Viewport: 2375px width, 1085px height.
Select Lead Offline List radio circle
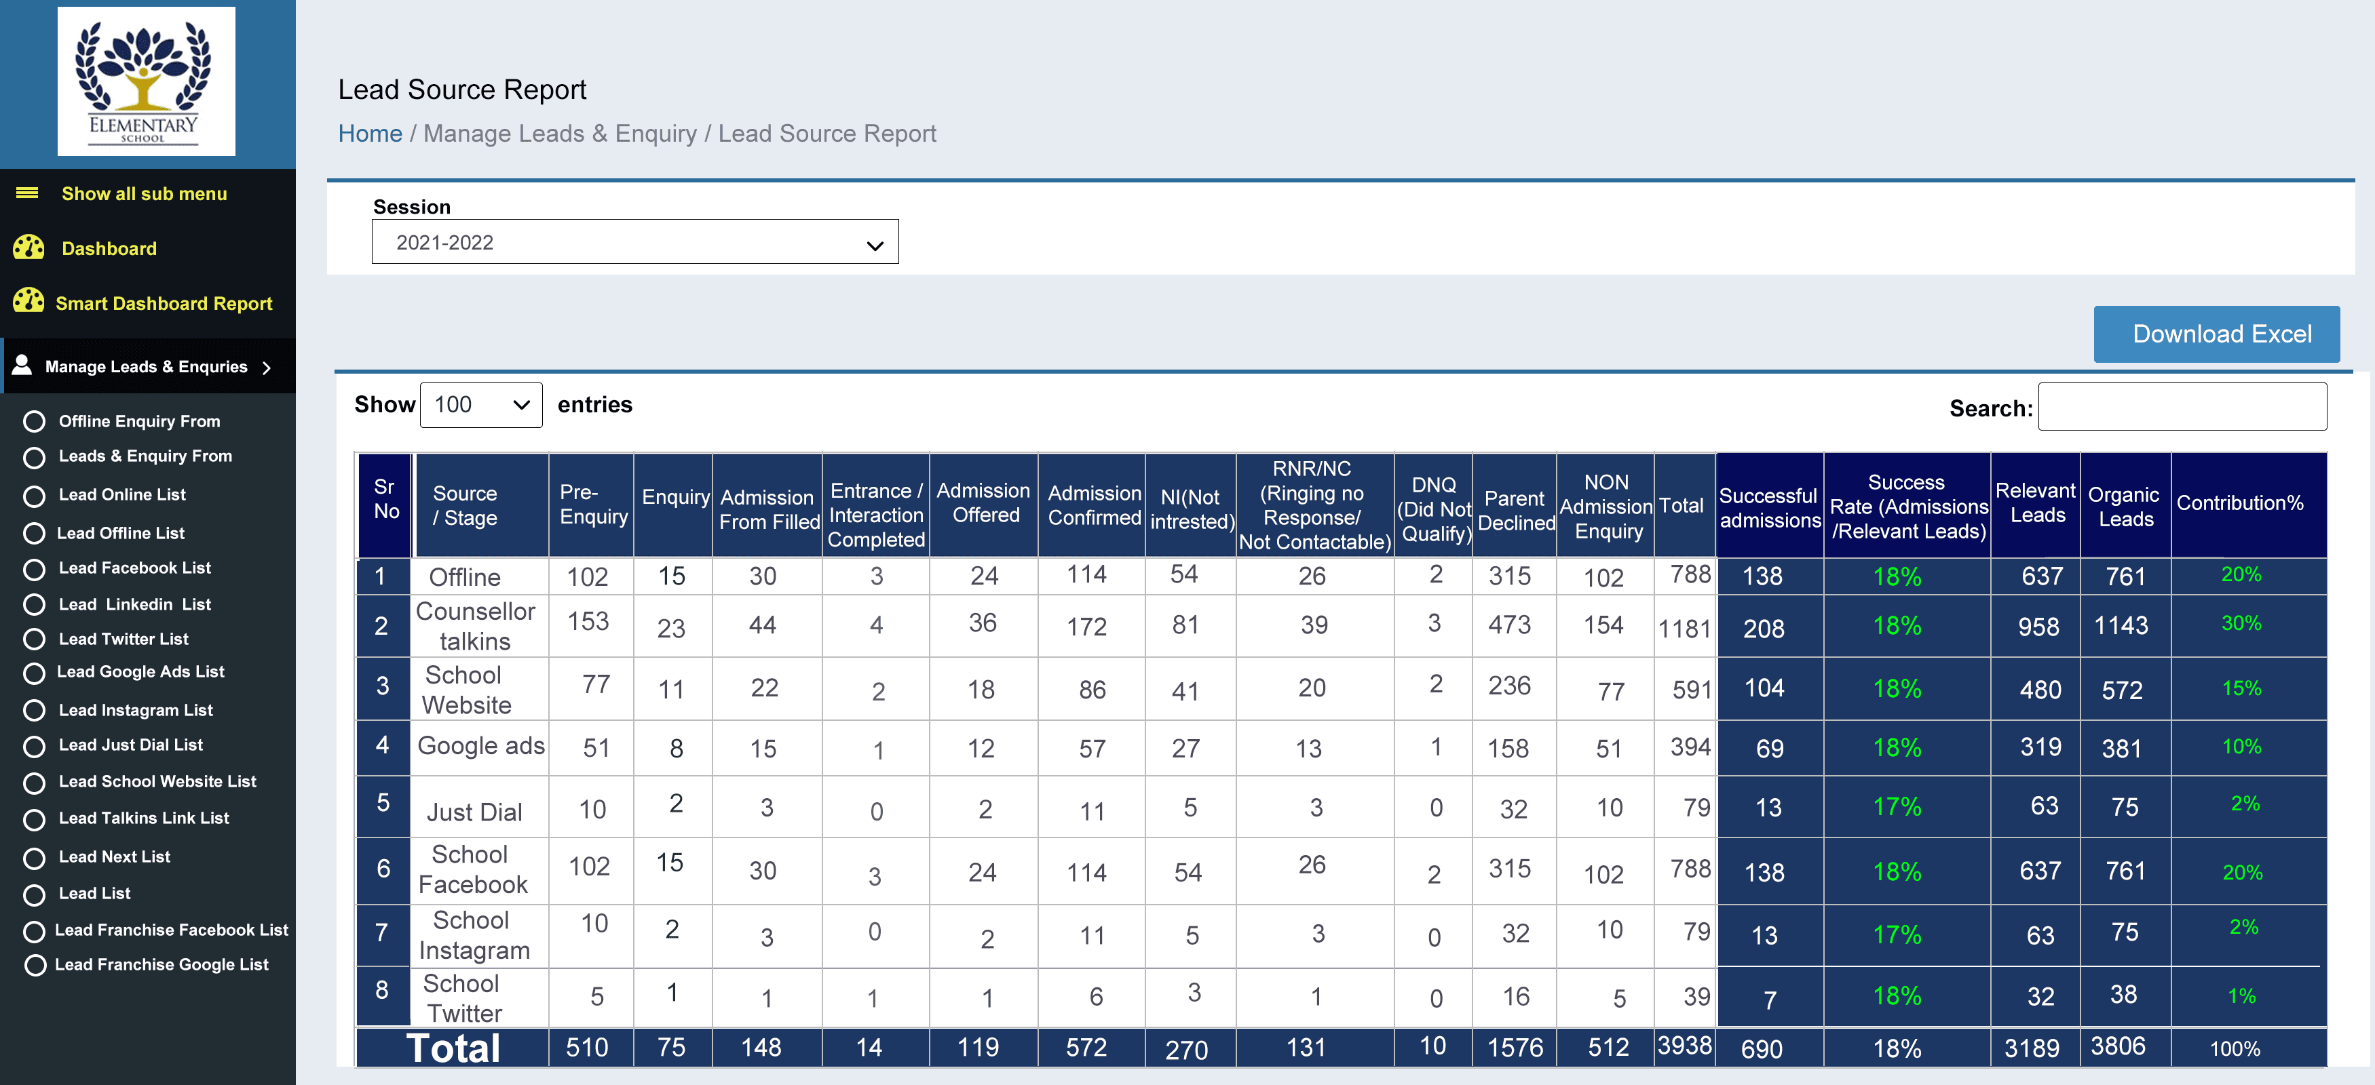pos(34,533)
